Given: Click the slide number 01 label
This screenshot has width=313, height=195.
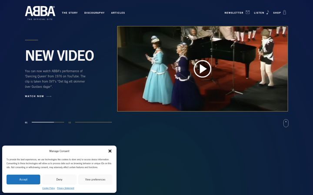Looking at the screenshot, I should coord(26,123).
